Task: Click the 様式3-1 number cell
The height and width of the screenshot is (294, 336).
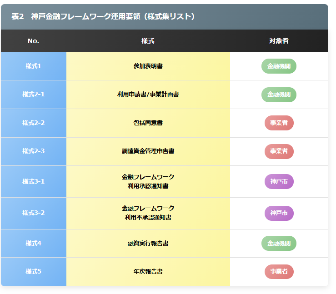Action: [x=33, y=182]
